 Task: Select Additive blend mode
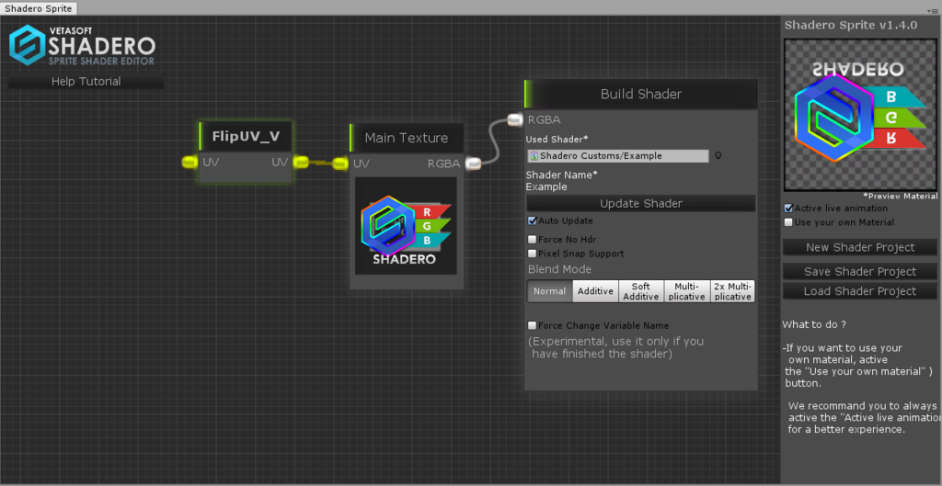pyautogui.click(x=595, y=291)
